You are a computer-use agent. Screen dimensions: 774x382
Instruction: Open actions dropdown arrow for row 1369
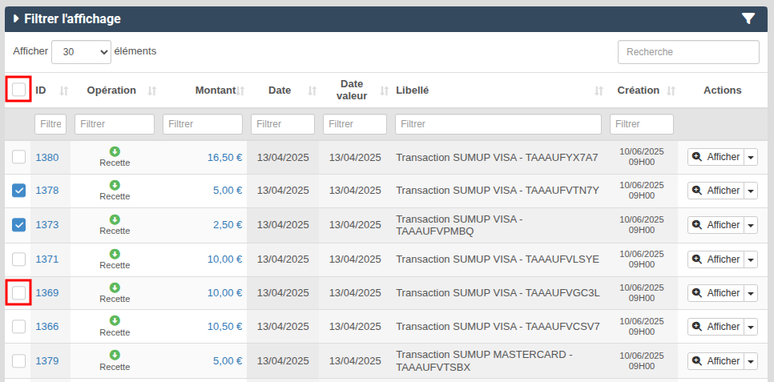click(751, 292)
